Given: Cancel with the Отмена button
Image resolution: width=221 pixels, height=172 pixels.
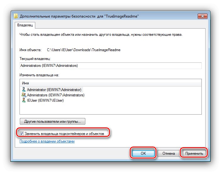Looking at the screenshot, I should 168,153.
